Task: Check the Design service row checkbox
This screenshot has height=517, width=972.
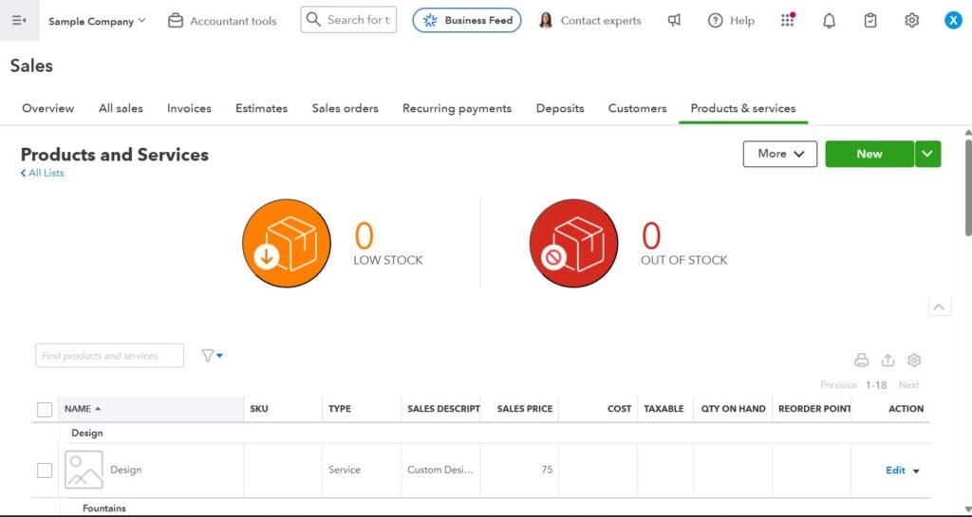Action: click(45, 471)
